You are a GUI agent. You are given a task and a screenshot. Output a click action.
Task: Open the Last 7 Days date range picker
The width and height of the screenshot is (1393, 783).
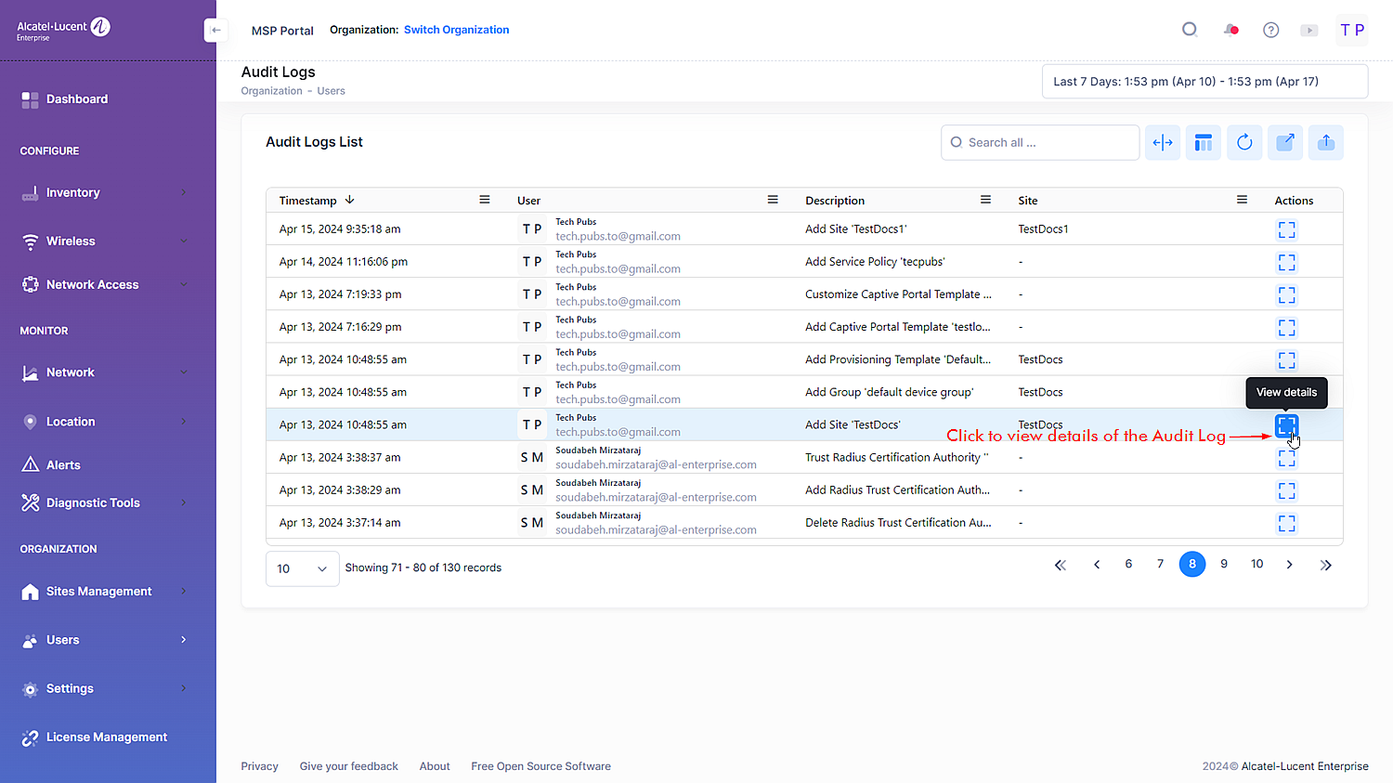[x=1204, y=82]
